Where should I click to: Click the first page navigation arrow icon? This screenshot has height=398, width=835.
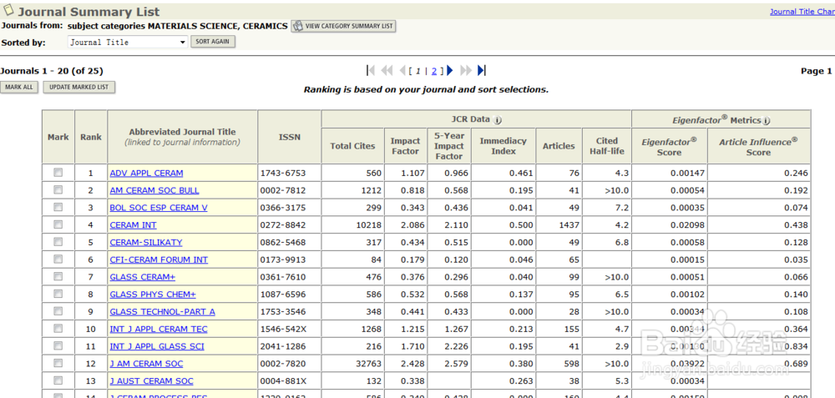pos(370,70)
